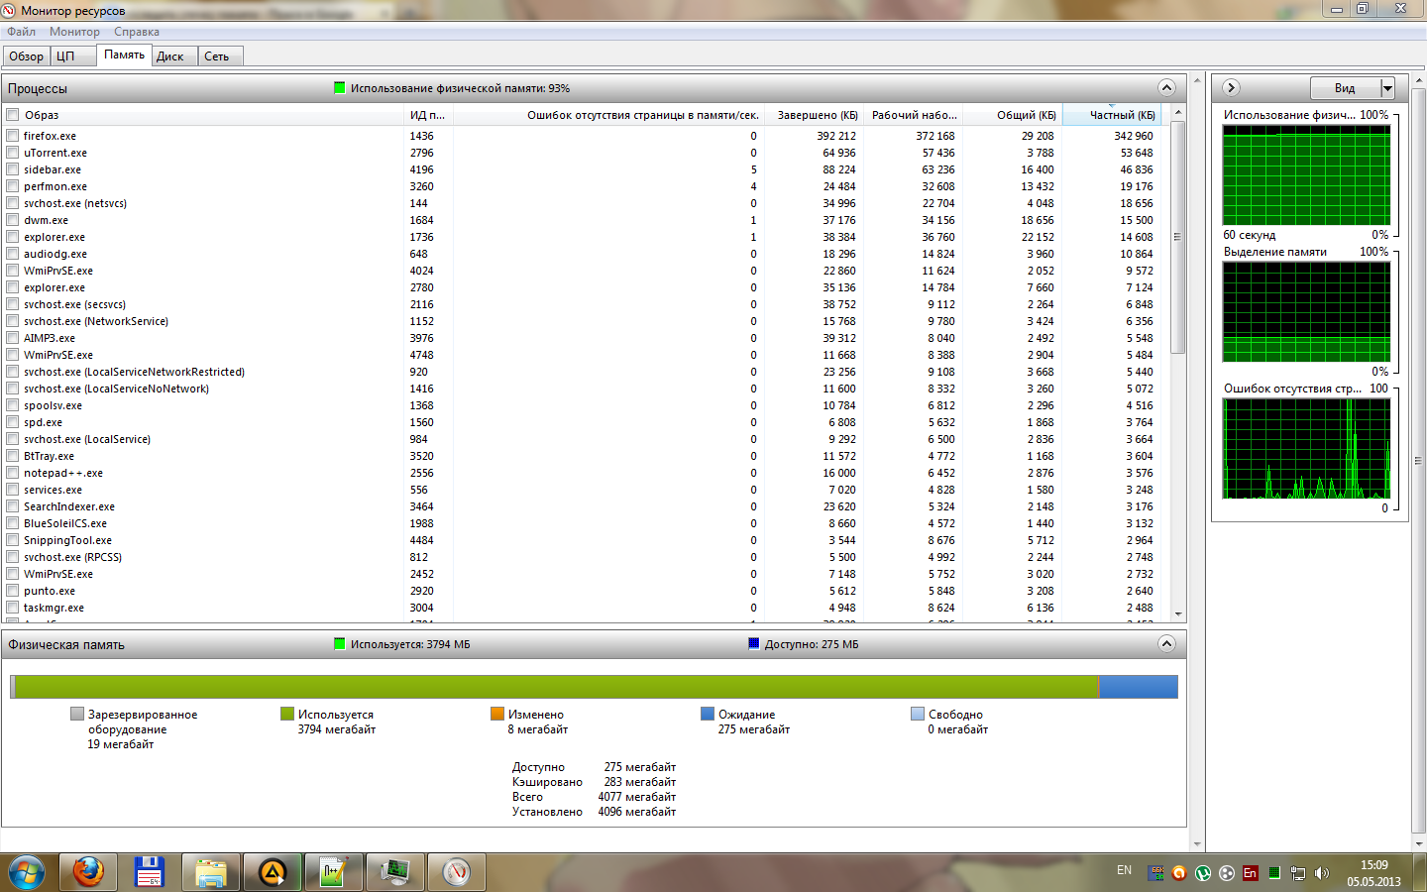Open the volume speaker tray icon

[x=1322, y=873]
